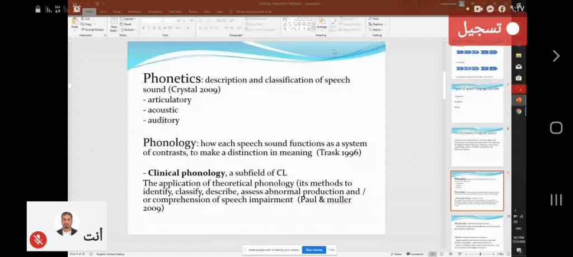This screenshot has height=257, width=573.
Task: Open the Select dropdown in Editing group
Action: [377, 30]
